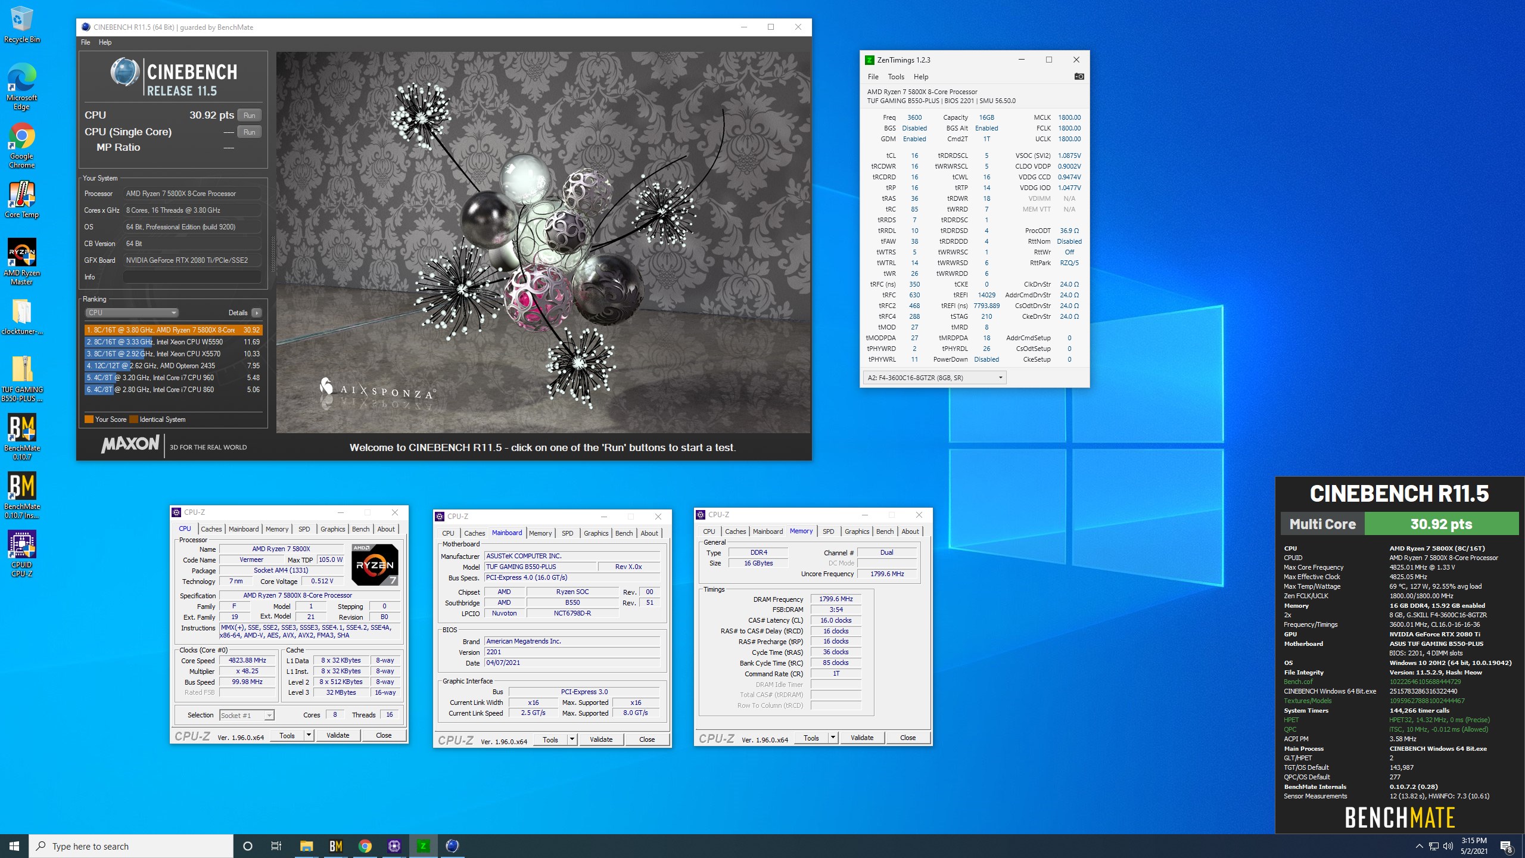
Task: Open Tools dropdown arrow in CPU-Z Memory window
Action: [x=833, y=738]
